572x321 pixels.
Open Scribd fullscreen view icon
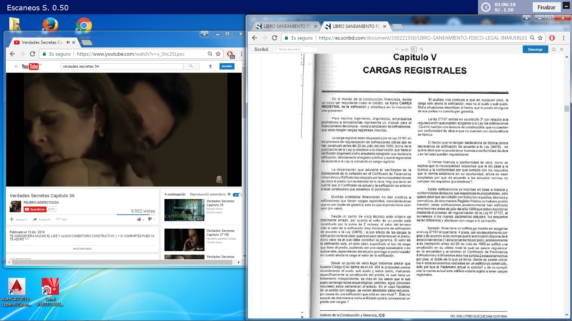pyautogui.click(x=562, y=49)
